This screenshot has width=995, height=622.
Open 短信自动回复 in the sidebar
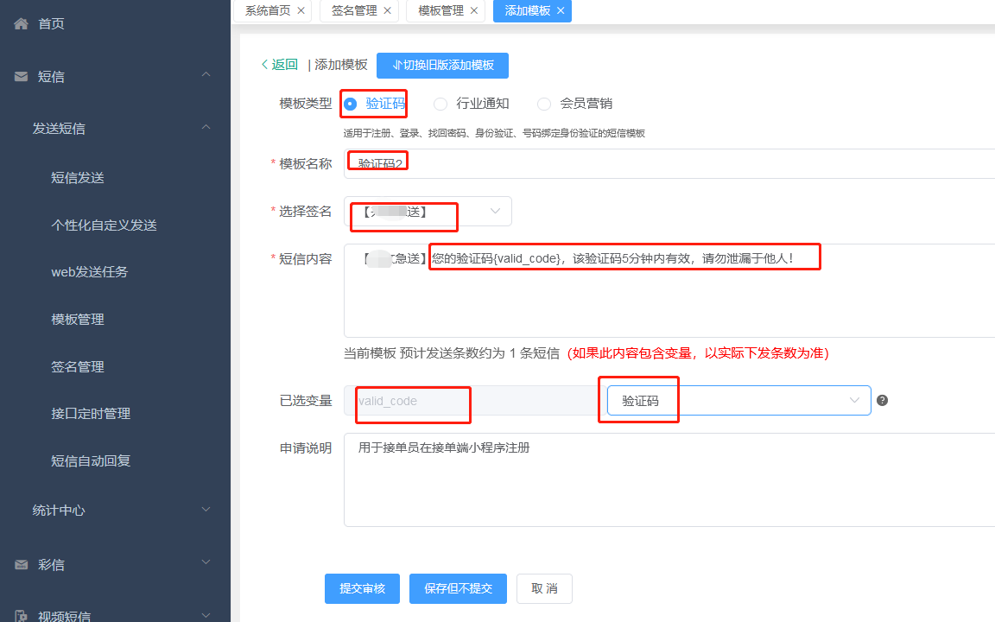[x=91, y=461]
